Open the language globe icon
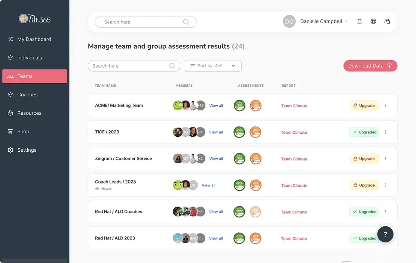 (373, 21)
